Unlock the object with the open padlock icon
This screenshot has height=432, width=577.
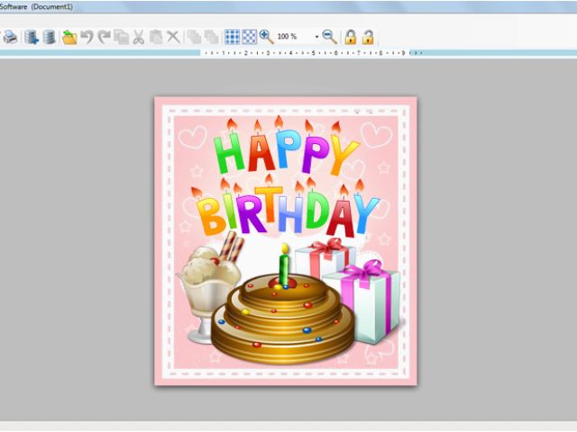(368, 37)
